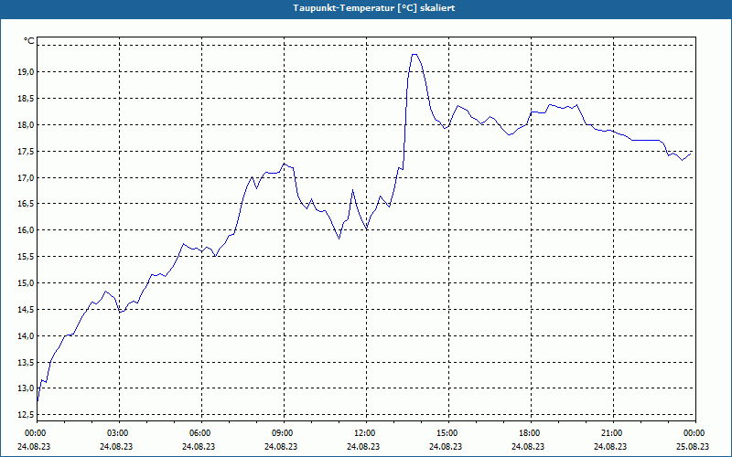Pick the "13,0" y-axis tick label
732x457 pixels.
click(x=27, y=388)
